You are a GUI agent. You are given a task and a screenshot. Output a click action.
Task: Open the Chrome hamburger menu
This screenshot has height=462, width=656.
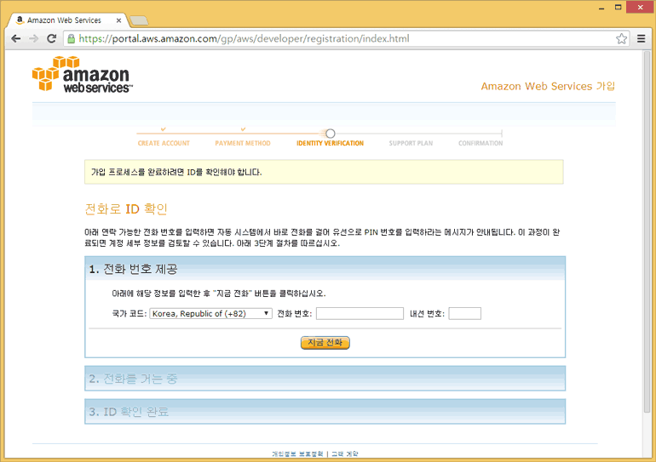point(641,38)
